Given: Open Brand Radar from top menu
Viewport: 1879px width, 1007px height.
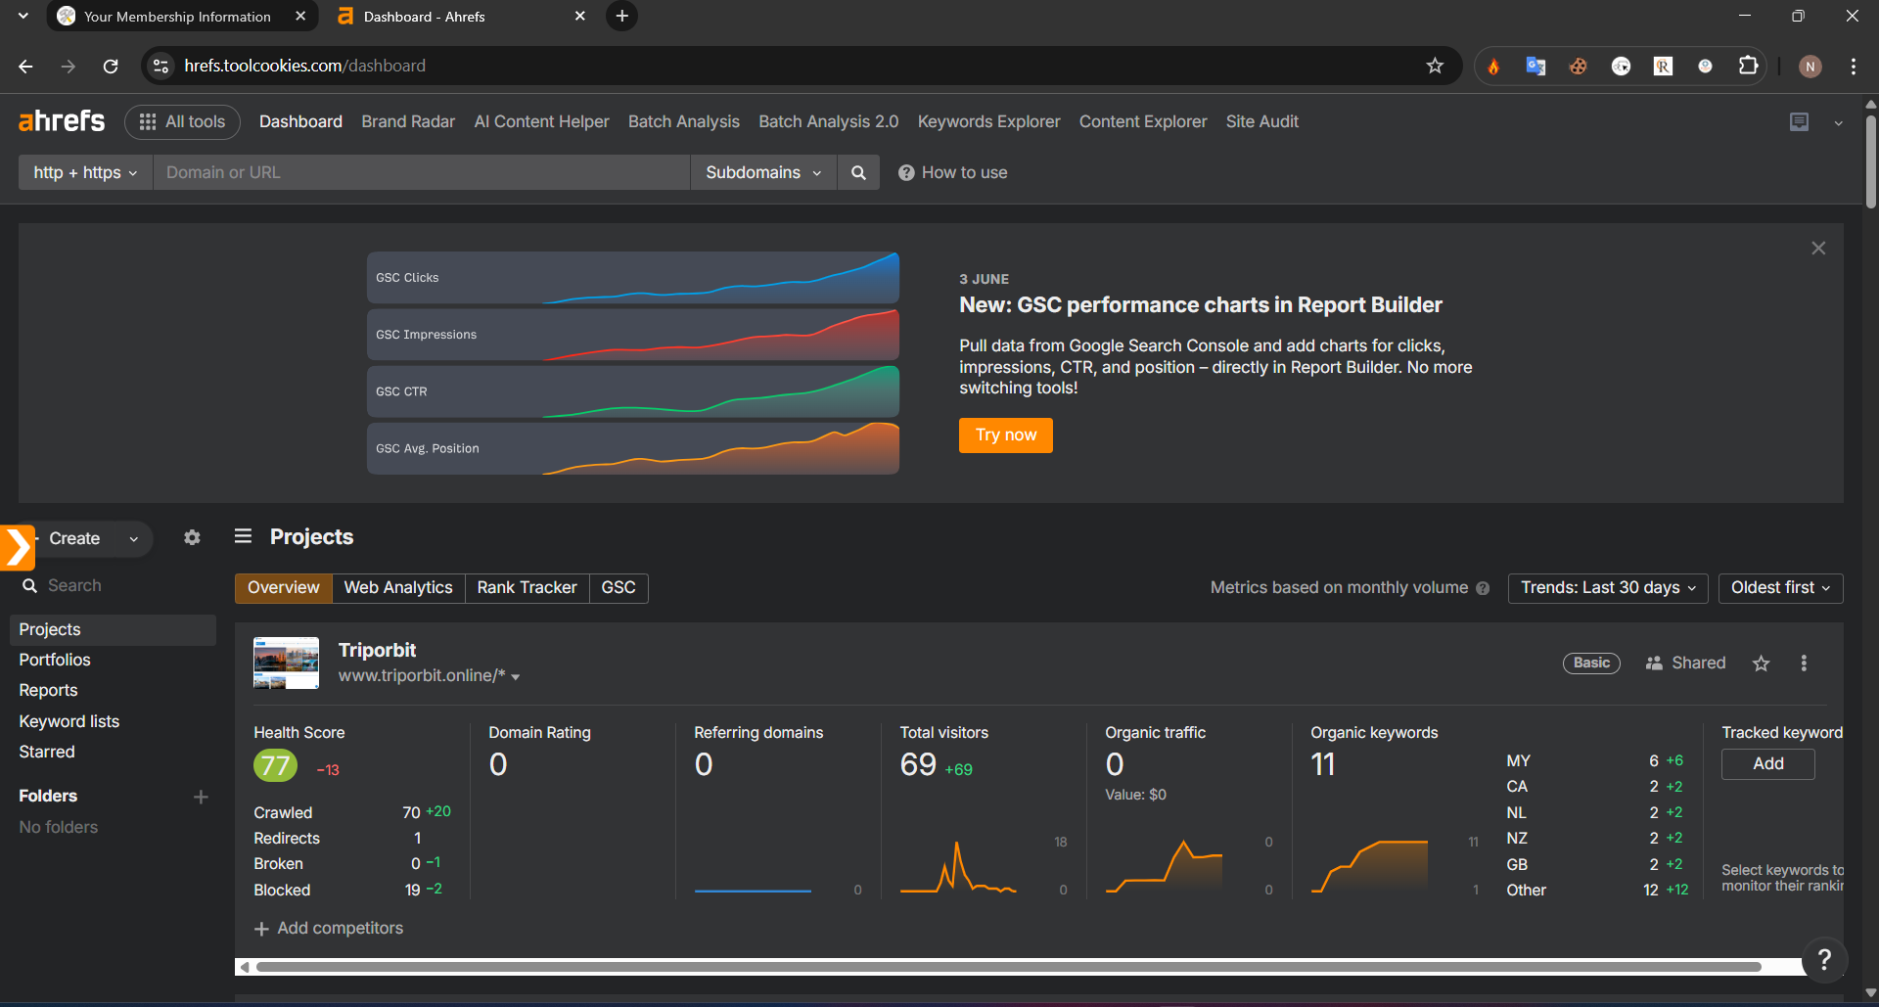Looking at the screenshot, I should (408, 121).
